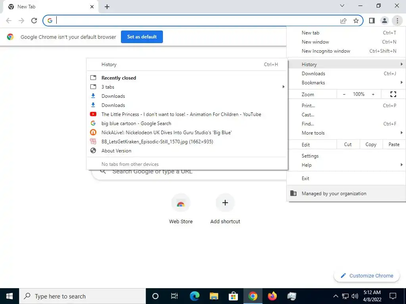
Task: Click the browser back arrow
Action: click(9, 21)
